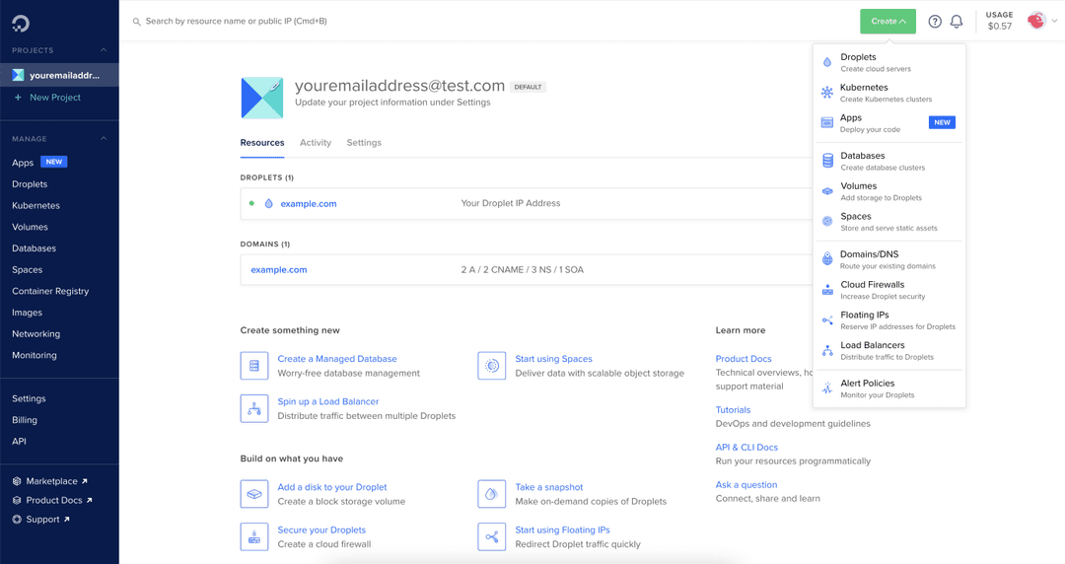
Task: Click the Take a snapshot icon
Action: pyautogui.click(x=491, y=494)
